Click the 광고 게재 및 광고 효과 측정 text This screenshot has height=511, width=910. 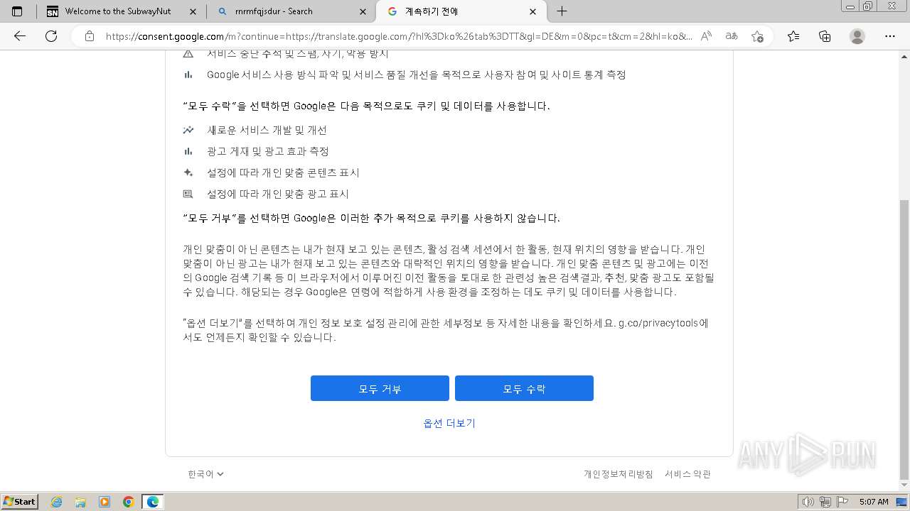click(x=267, y=151)
